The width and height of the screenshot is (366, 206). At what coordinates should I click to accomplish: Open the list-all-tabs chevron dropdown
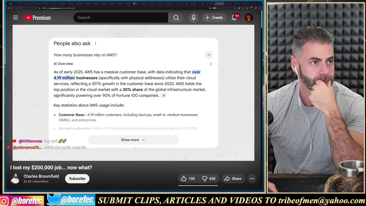(x=256, y=3)
